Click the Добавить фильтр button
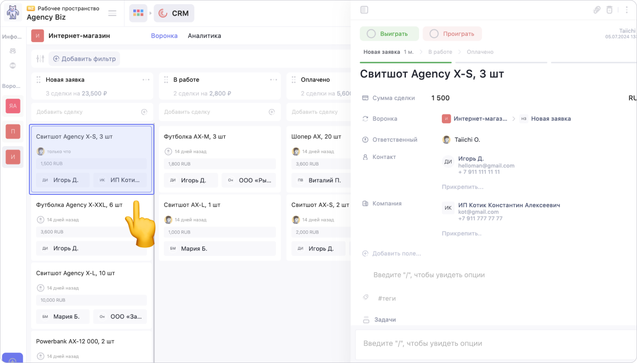 coord(84,59)
